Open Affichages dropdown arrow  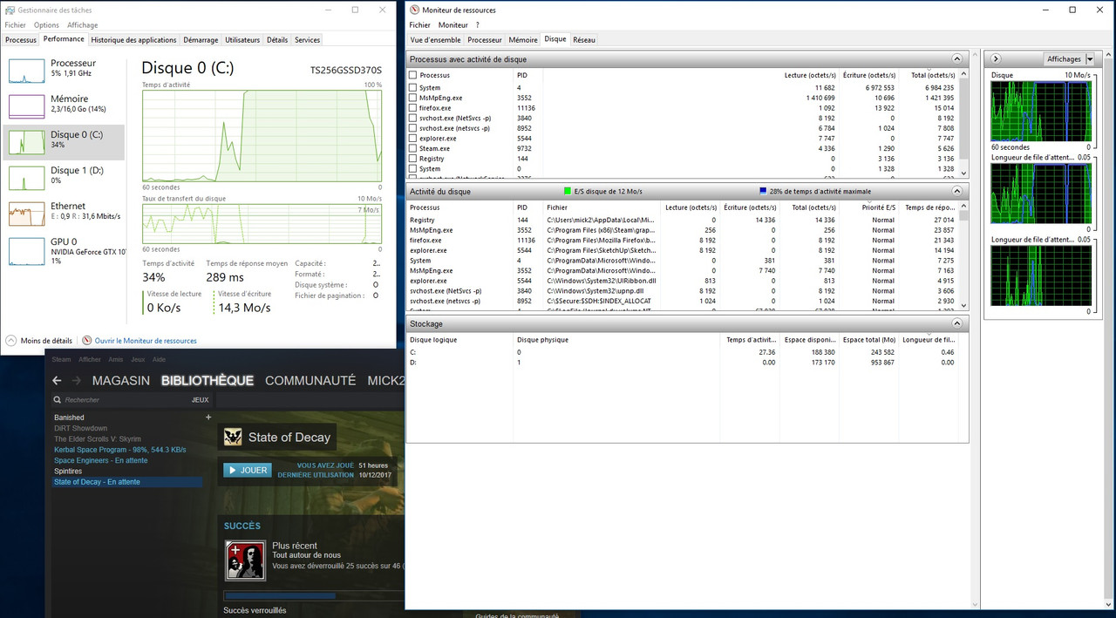point(1089,59)
